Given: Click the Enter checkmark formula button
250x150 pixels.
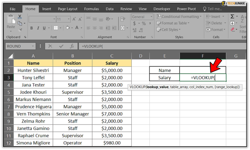Looking at the screenshot, I should click(61, 46).
